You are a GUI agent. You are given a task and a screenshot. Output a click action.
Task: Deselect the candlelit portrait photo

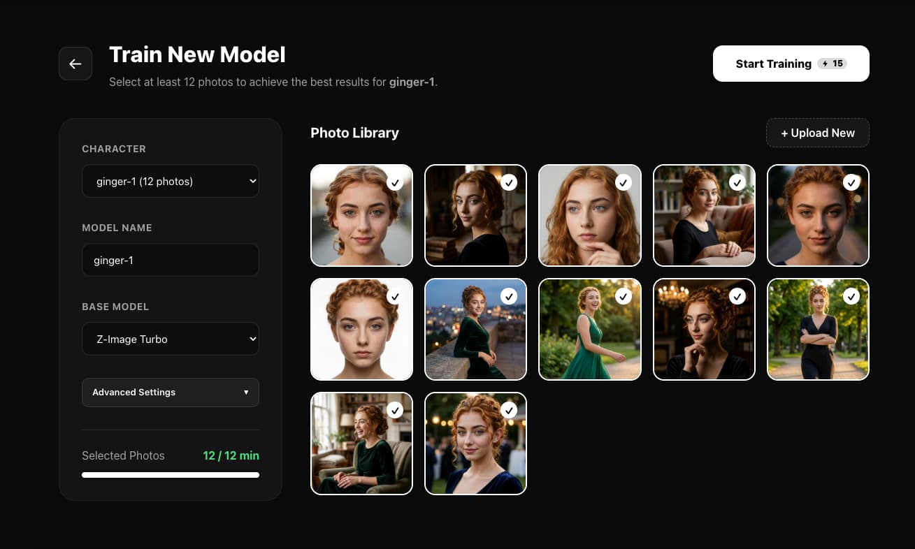(x=737, y=296)
